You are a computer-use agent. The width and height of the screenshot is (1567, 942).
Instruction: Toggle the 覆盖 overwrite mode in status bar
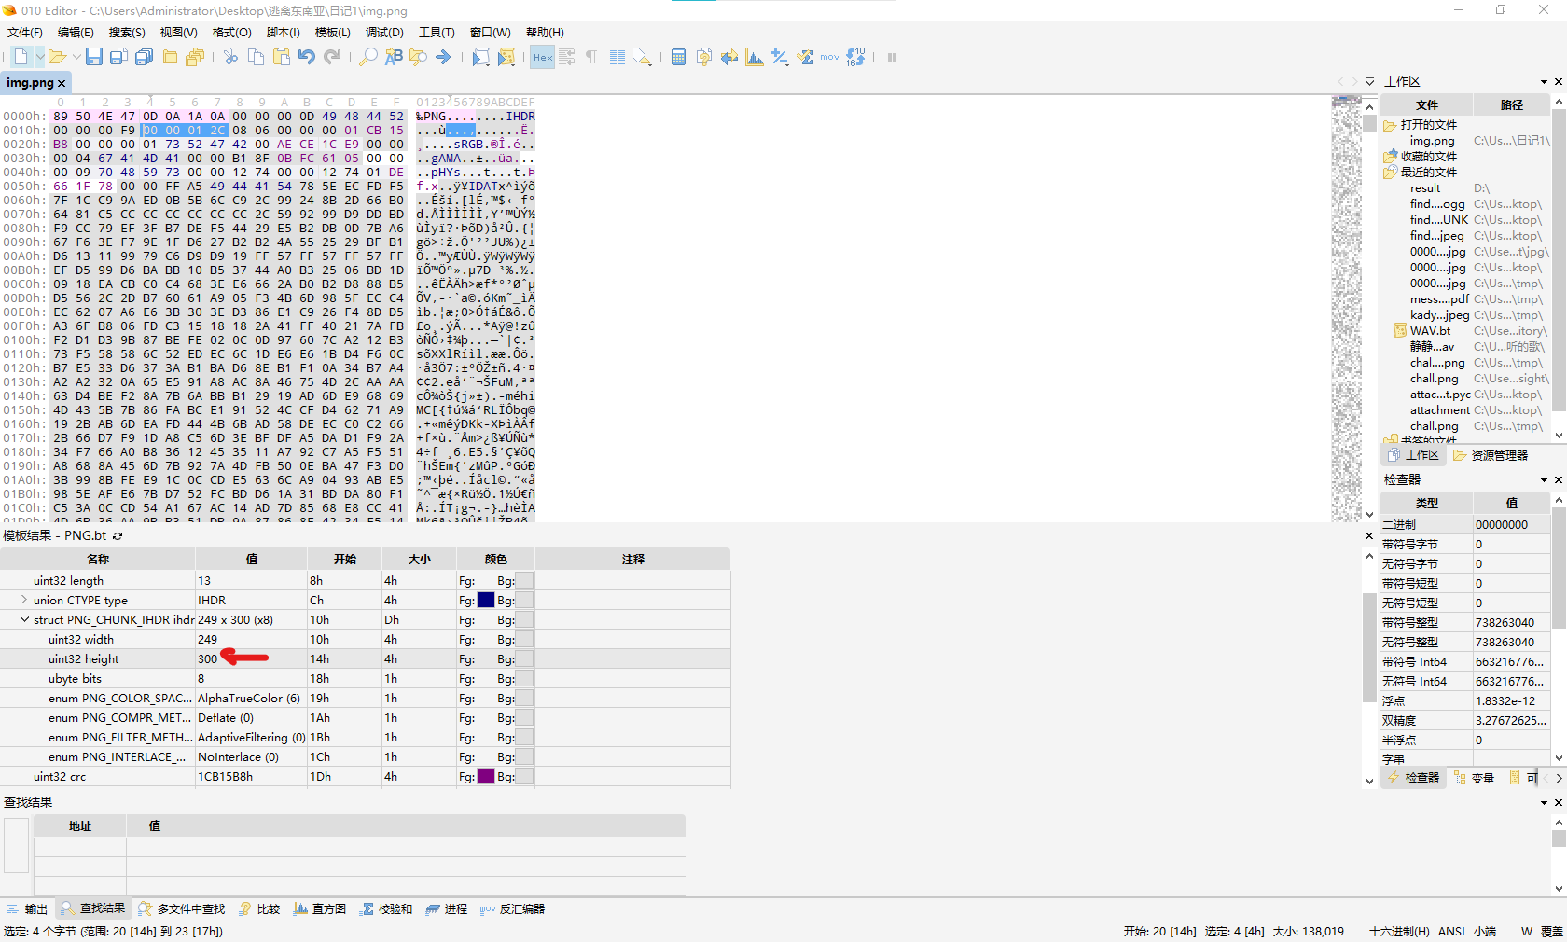pos(1552,932)
